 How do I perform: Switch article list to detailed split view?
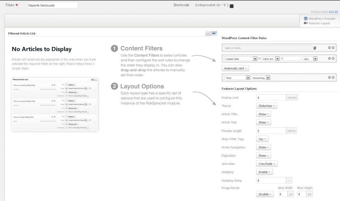214,34
